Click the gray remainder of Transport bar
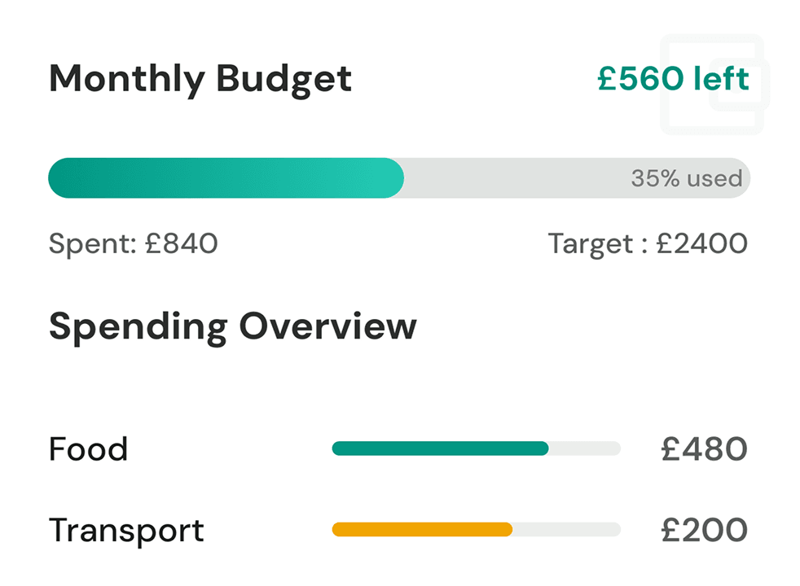 566,530
